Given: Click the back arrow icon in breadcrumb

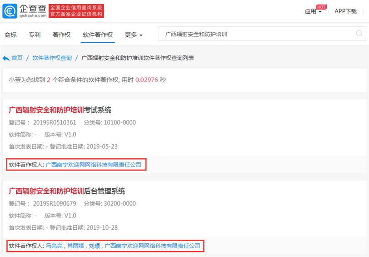Looking at the screenshot, I should 6,58.
